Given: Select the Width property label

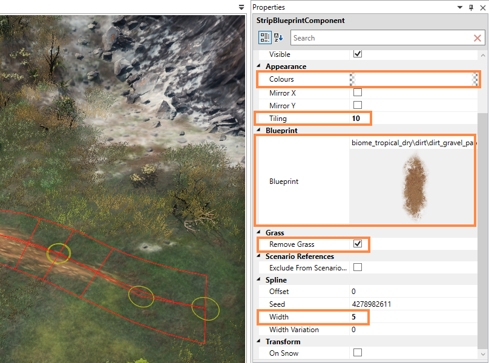Looking at the screenshot, I should coord(279,317).
